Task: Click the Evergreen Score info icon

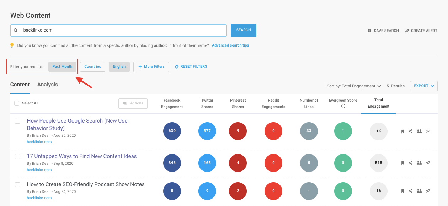Action: (x=343, y=106)
